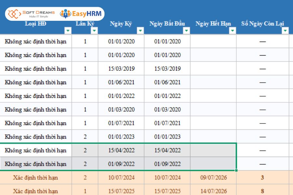
Task: Click the Soft Dreams logo
Action: click(x=31, y=14)
